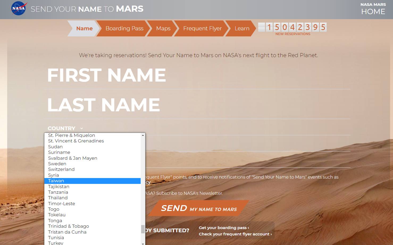Screen dimensions: 393x245
Task: Click the country list scrollbar thumb
Action: point(143,229)
